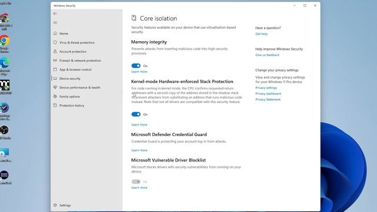377x212 pixels.
Task: Click Microsoft Defender Credential Guard heading
Action: (x=169, y=134)
